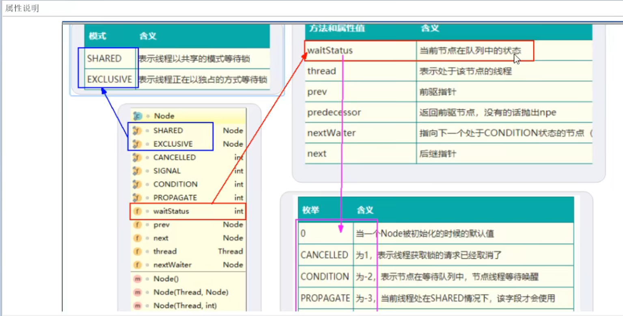Click the PROPAGATE cell in the enum table
Viewport: 623px width, 316px height.
pyautogui.click(x=325, y=298)
